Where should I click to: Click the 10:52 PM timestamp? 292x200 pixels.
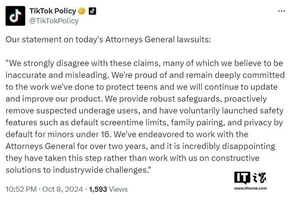[x=21, y=189]
